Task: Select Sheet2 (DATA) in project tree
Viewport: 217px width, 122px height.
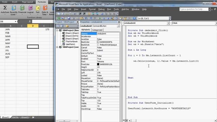Action: tap(72, 36)
